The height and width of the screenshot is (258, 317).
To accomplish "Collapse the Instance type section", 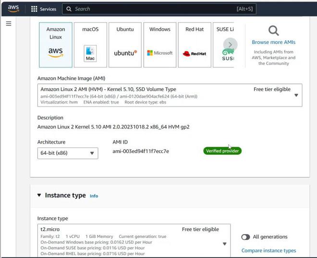I will (x=39, y=195).
